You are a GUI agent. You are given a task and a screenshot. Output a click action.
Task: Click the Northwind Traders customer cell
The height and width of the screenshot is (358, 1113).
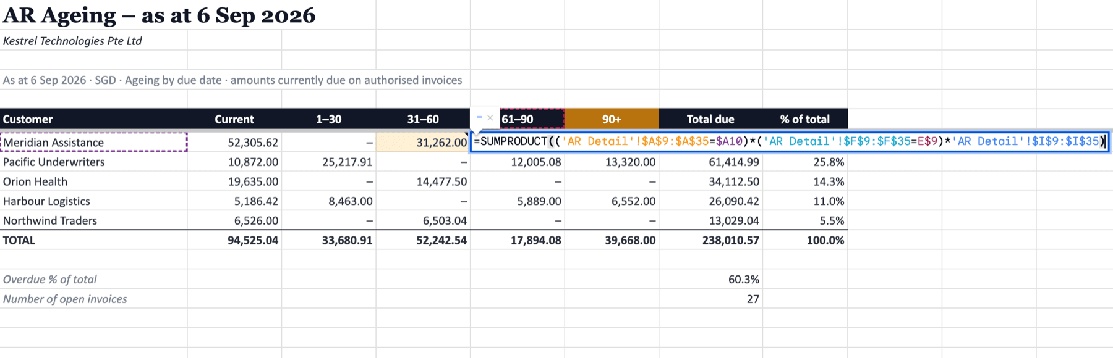click(x=93, y=220)
